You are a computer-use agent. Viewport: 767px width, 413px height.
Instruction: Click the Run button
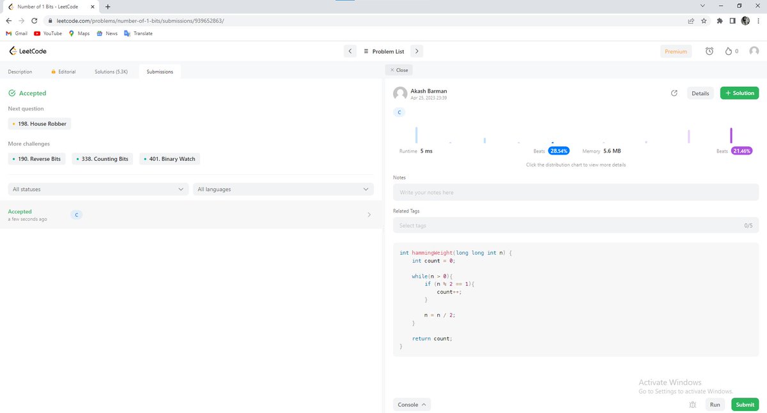click(715, 405)
